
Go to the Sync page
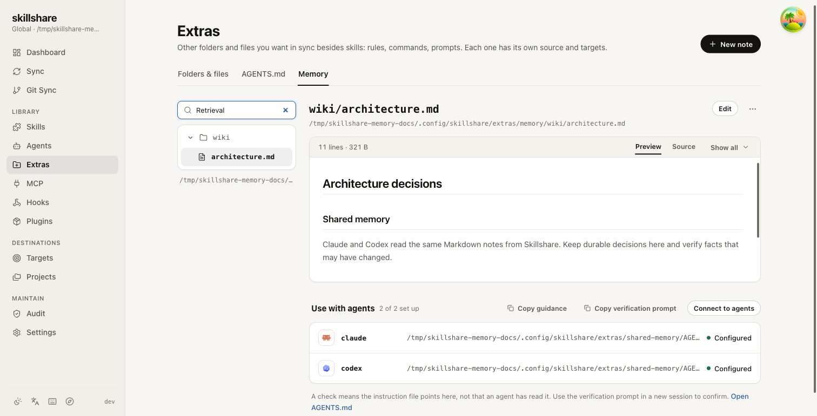(x=62, y=71)
